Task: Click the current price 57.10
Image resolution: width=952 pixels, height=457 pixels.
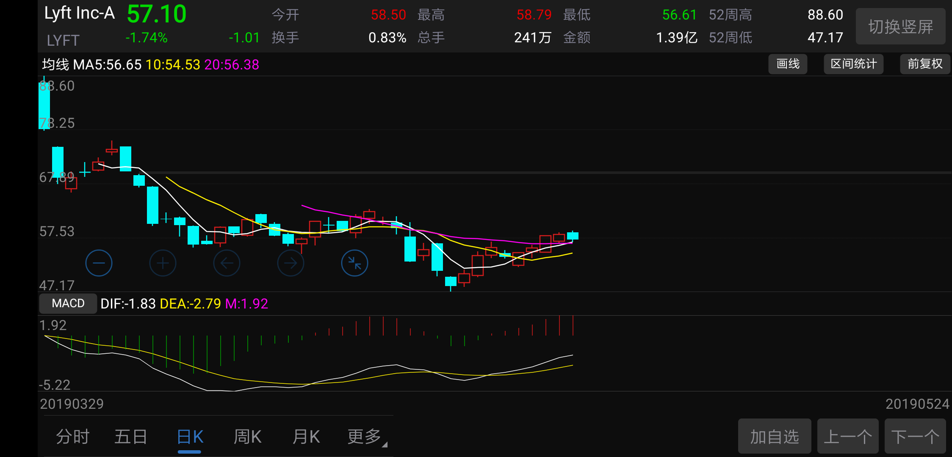Action: tap(157, 14)
